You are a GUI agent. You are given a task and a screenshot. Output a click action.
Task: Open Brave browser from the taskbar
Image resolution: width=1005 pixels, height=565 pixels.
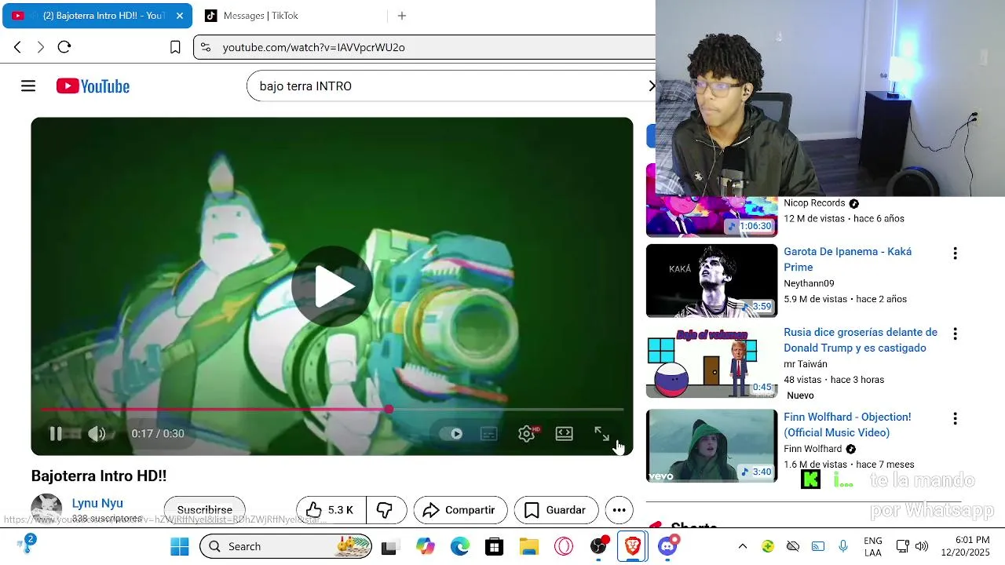[633, 547]
